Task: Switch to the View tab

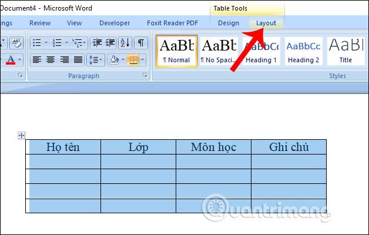Action: coord(74,23)
